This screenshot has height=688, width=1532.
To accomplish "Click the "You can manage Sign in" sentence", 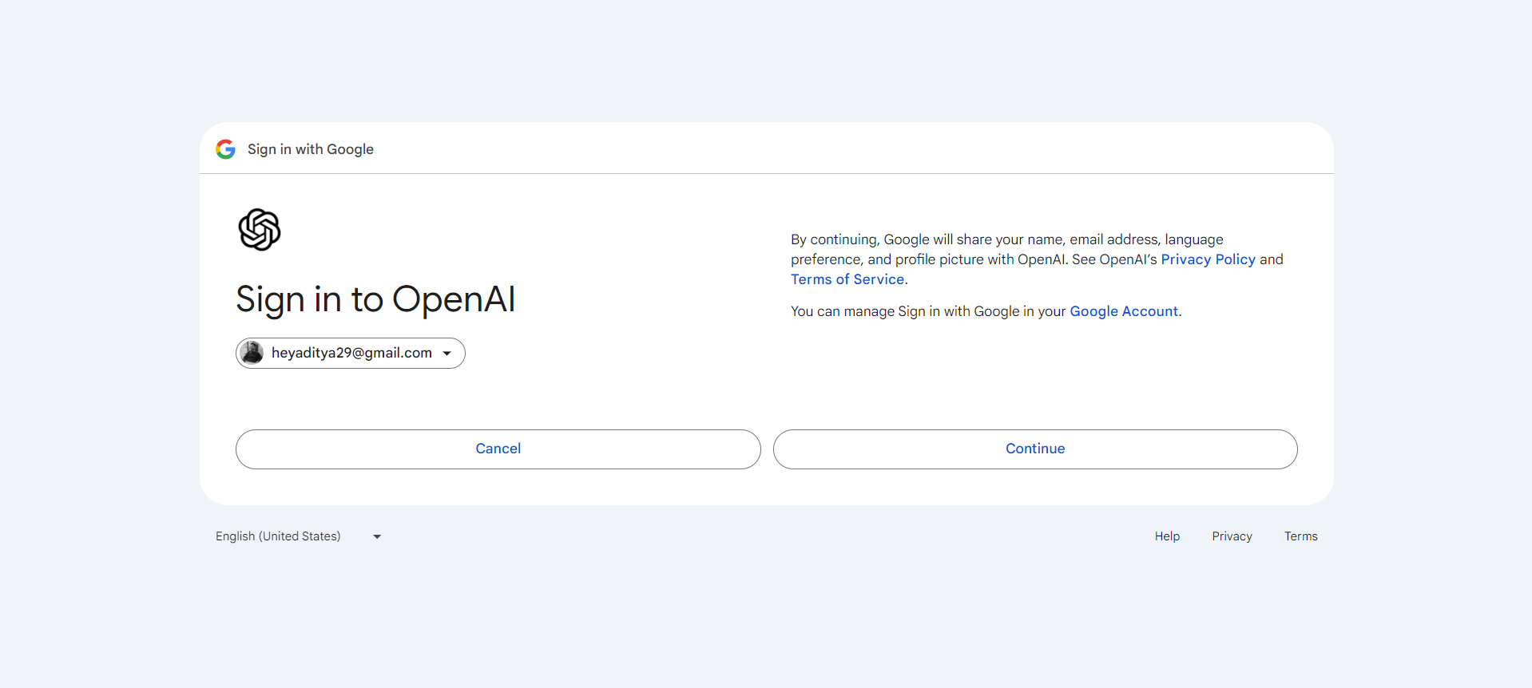I will click(986, 311).
